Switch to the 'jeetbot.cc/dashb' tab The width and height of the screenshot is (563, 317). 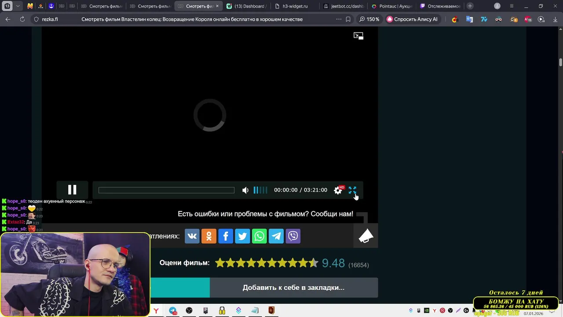(343, 6)
